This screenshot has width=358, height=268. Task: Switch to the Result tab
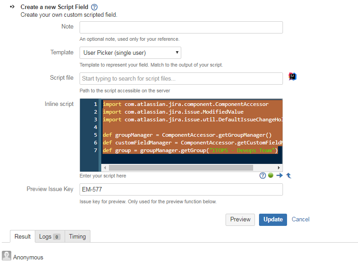point(23,236)
